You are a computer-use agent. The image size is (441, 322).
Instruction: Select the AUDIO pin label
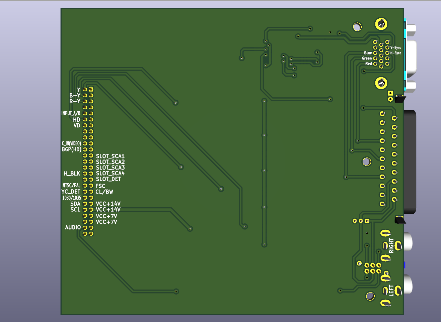pyautogui.click(x=73, y=227)
